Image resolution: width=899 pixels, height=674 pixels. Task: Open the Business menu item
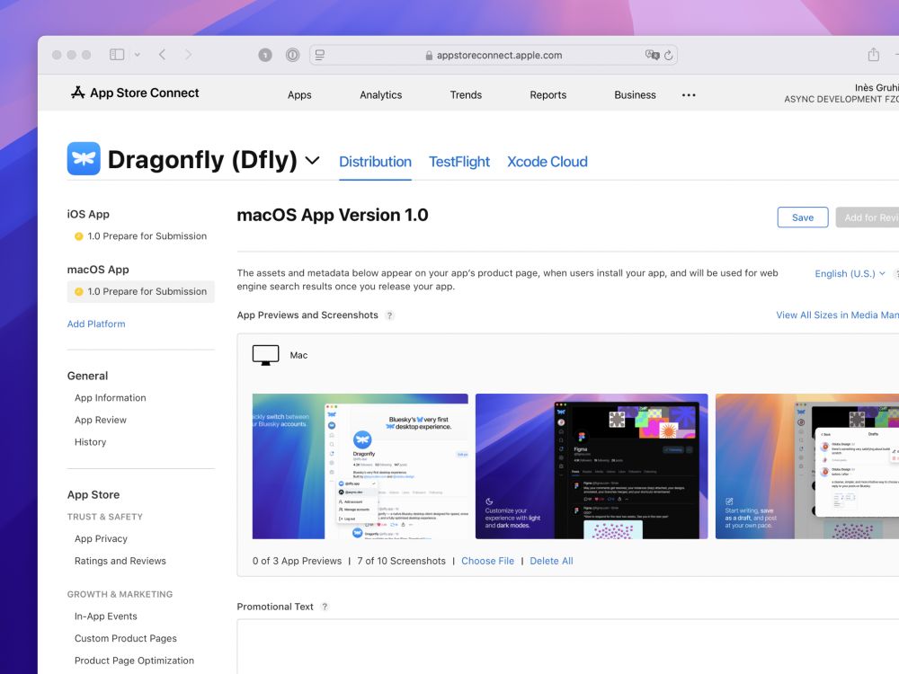click(635, 95)
